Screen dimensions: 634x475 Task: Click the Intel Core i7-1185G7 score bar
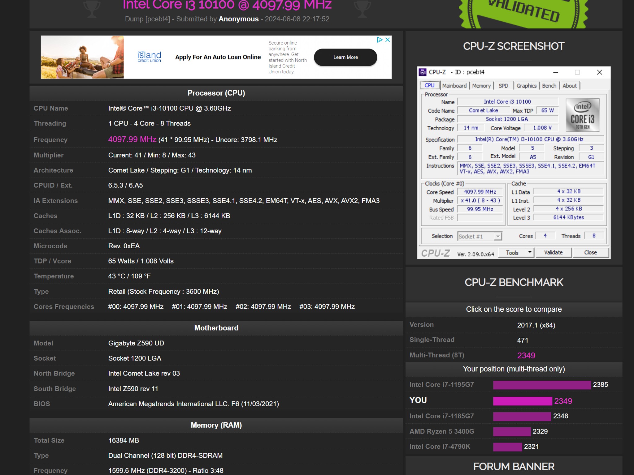coord(522,416)
